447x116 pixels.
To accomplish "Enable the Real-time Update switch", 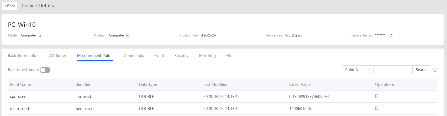I will click(x=45, y=70).
